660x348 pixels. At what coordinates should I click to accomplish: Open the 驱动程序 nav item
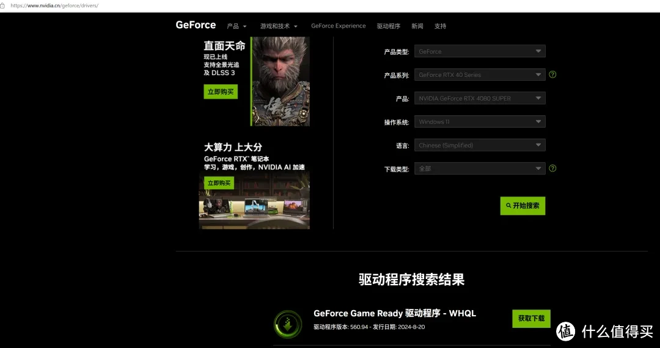(x=389, y=26)
